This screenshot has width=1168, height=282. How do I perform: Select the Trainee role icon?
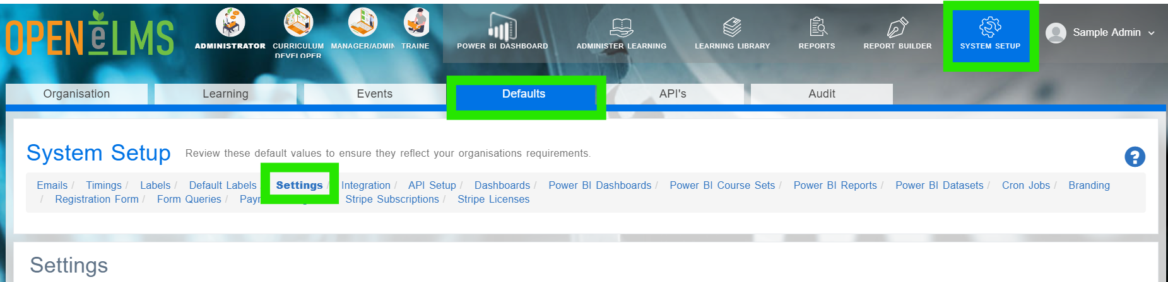pos(416,23)
